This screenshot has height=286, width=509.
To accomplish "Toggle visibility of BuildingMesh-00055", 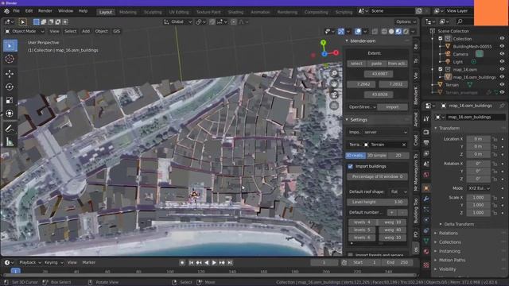I will 502,46.
